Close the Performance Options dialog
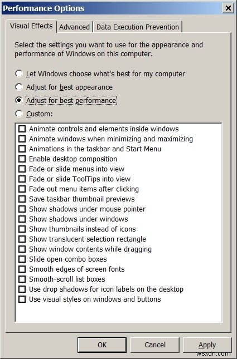The image size is (237, 359). click(x=228, y=8)
